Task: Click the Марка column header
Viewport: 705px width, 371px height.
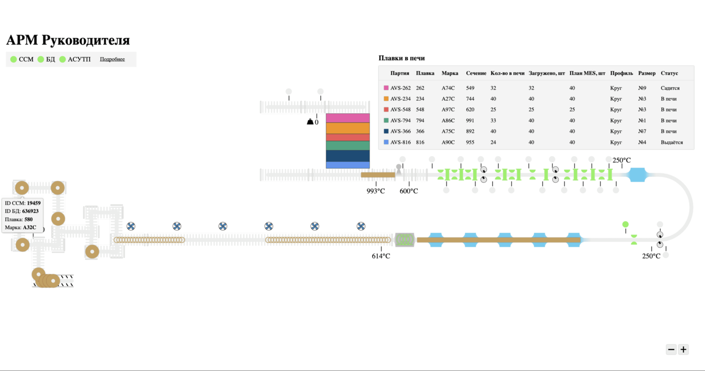Action: click(x=450, y=73)
